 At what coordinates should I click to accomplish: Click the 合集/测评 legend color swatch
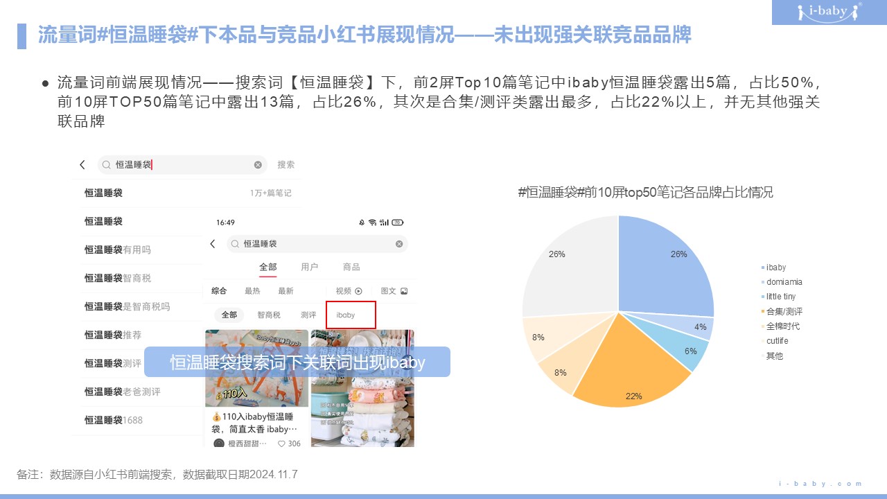tap(763, 312)
